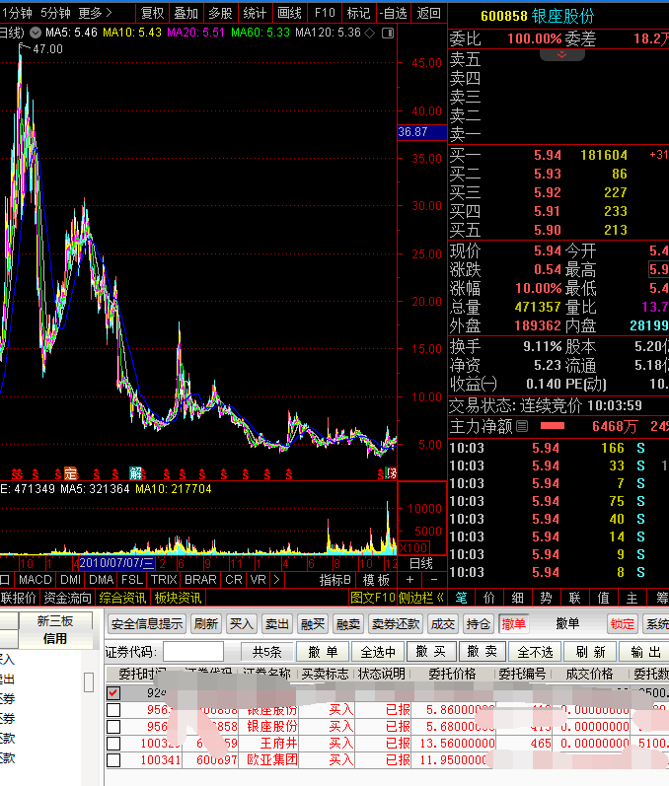The height and width of the screenshot is (786, 669).
Task: Click the panel layout icon beside MA120 diamond
Action: click(388, 34)
